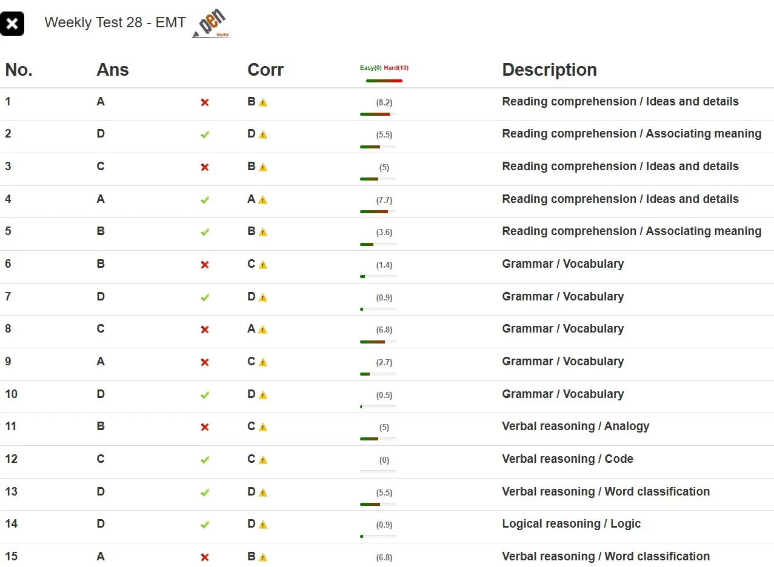Open question 5 Associating meaning description

632,231
